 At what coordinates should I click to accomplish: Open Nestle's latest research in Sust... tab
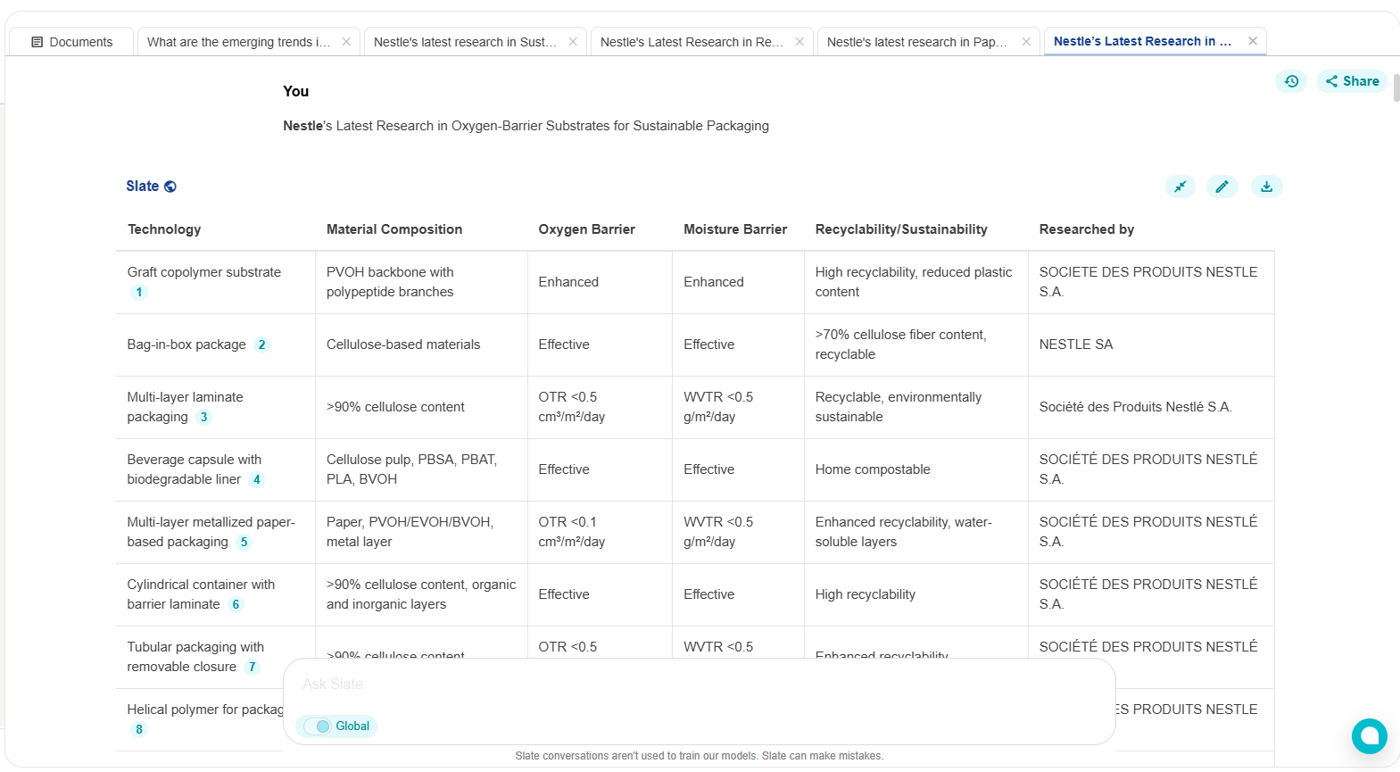click(465, 42)
